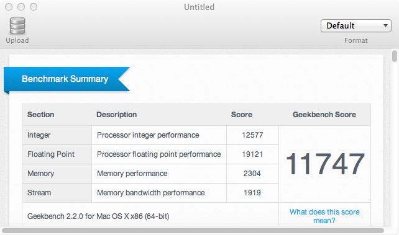Click the Integer score value 12577
399x235 pixels.
point(252,135)
